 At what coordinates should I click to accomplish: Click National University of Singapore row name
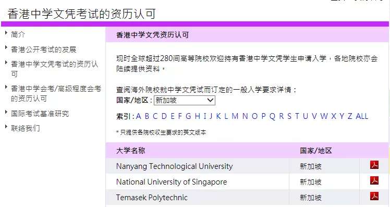click(172, 182)
